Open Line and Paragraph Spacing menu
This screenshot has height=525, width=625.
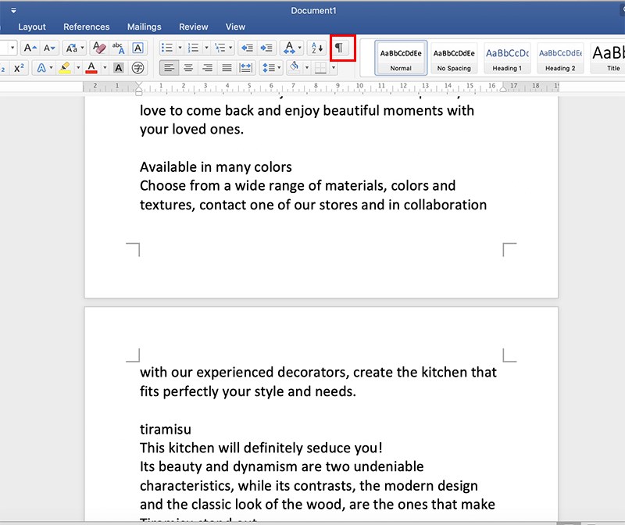(x=271, y=68)
